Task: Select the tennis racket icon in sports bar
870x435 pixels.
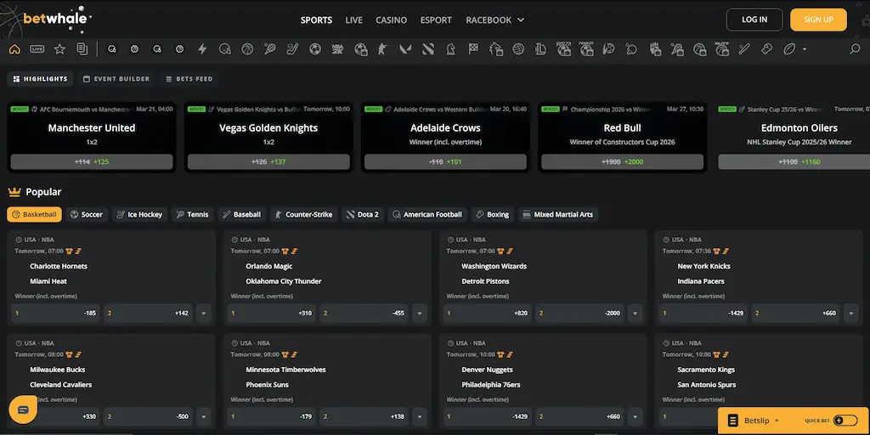Action: (269, 48)
